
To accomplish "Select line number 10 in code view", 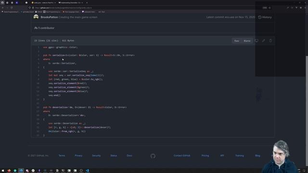I will (38, 83).
